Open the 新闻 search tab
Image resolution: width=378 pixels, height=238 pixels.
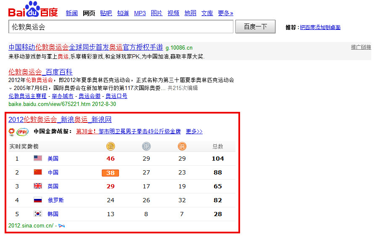pyautogui.click(x=71, y=13)
